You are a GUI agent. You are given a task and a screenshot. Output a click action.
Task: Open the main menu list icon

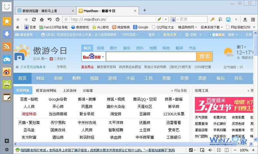coord(253,19)
